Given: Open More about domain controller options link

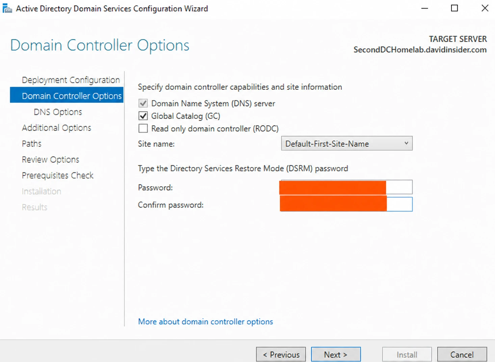Looking at the screenshot, I should pos(206,322).
